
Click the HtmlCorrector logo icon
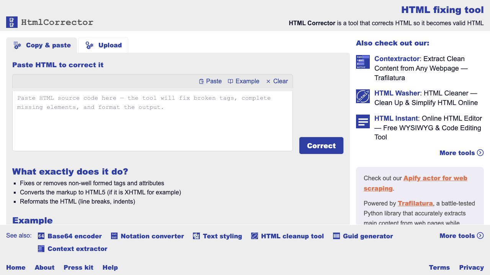pos(12,22)
